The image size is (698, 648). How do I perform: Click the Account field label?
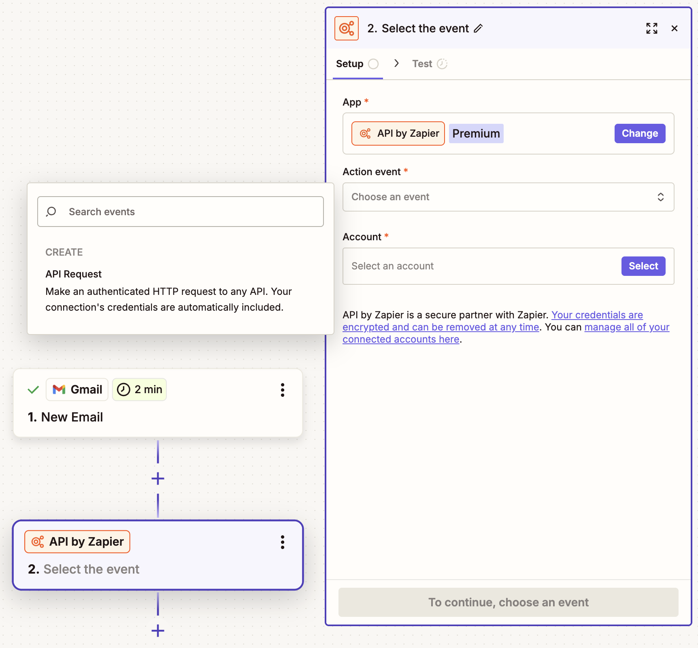(362, 237)
